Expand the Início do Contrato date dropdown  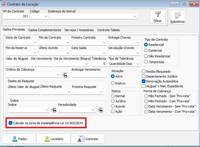[35, 43]
